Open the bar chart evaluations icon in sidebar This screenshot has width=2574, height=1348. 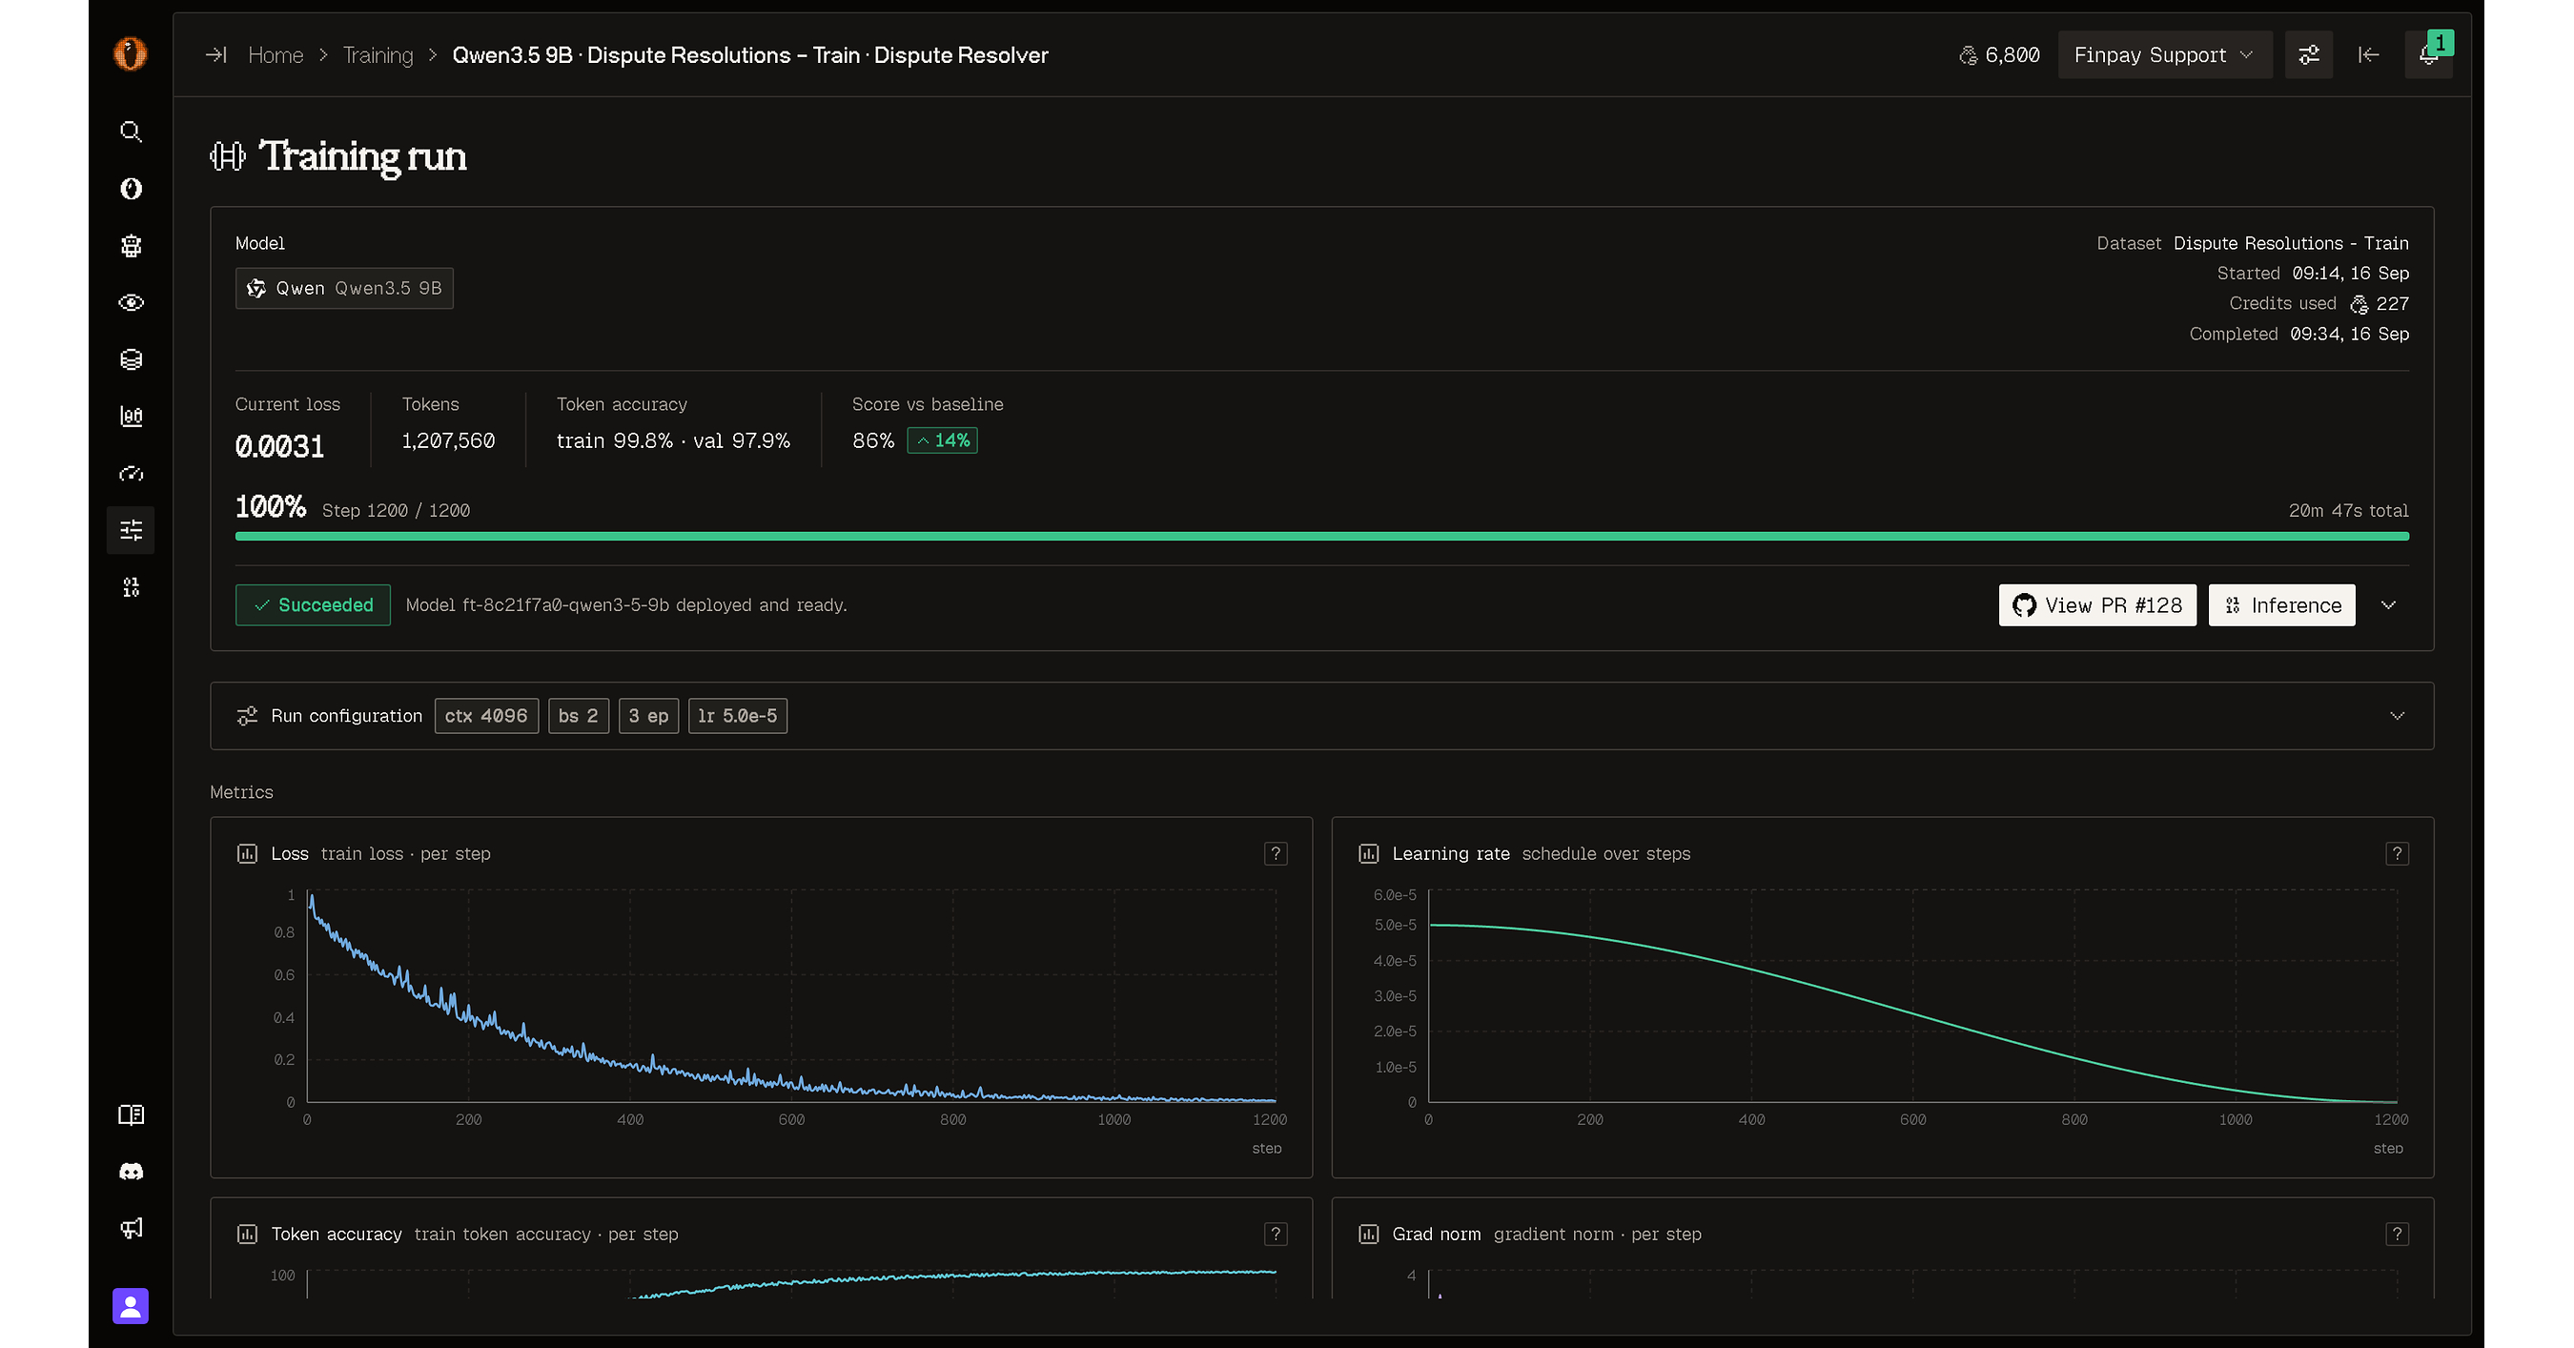[131, 417]
